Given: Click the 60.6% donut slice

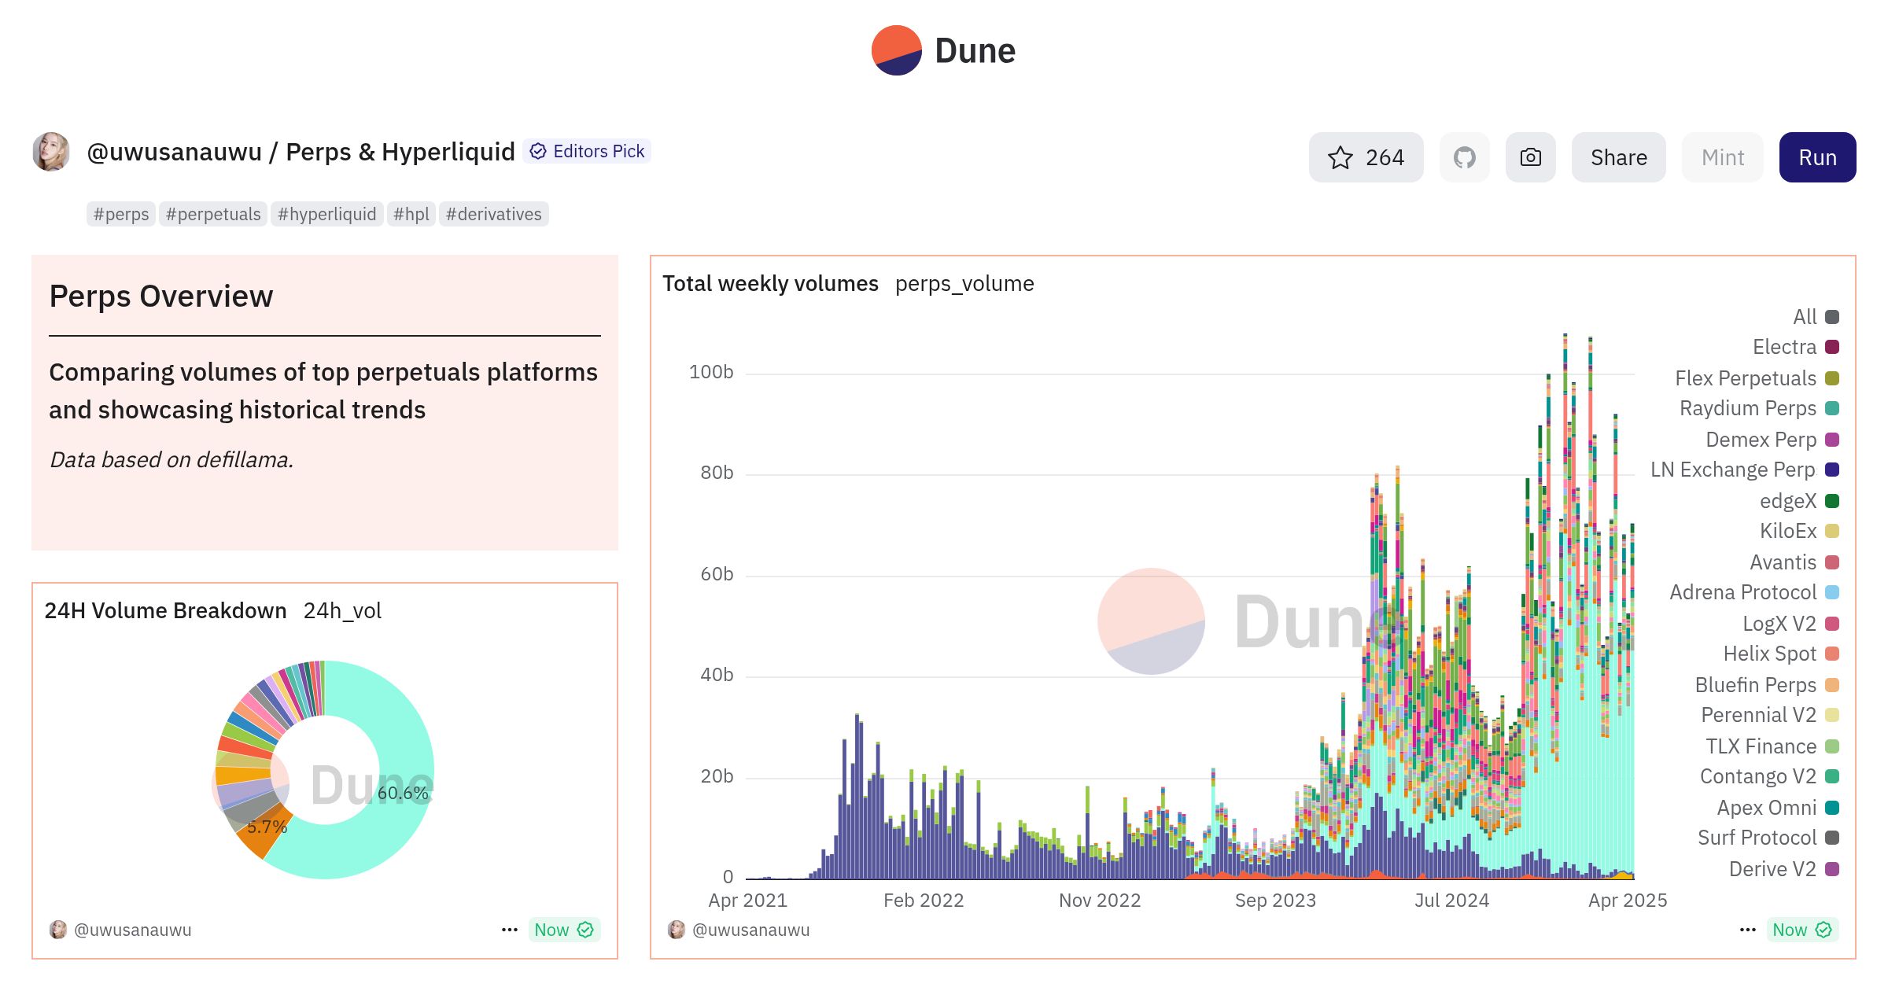Looking at the screenshot, I should click(403, 793).
